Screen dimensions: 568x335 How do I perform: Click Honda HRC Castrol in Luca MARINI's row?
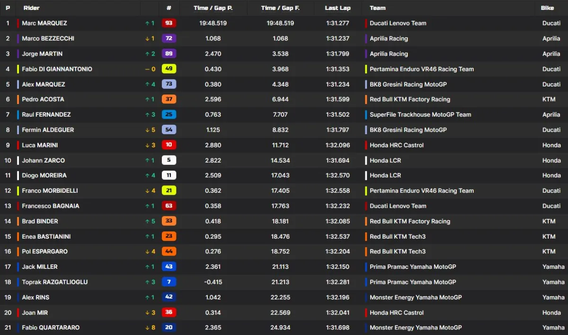[397, 145]
